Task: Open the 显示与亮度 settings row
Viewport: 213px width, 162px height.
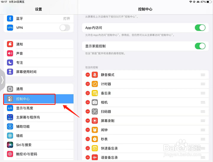Action: click(x=39, y=108)
